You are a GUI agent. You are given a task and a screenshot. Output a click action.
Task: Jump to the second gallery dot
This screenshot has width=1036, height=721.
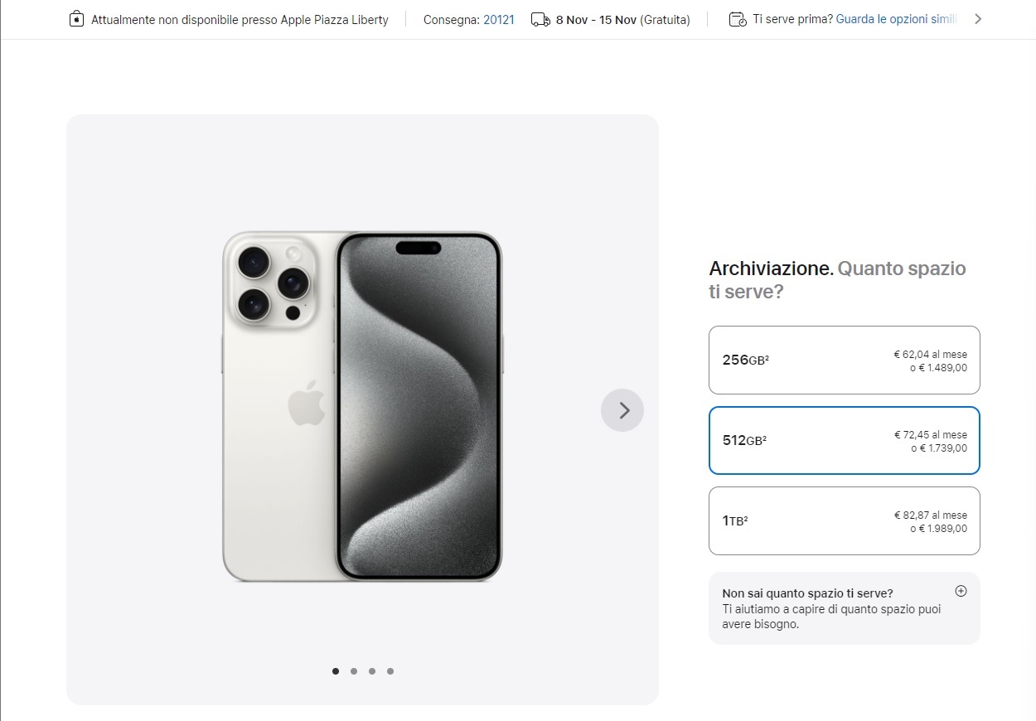click(x=354, y=671)
